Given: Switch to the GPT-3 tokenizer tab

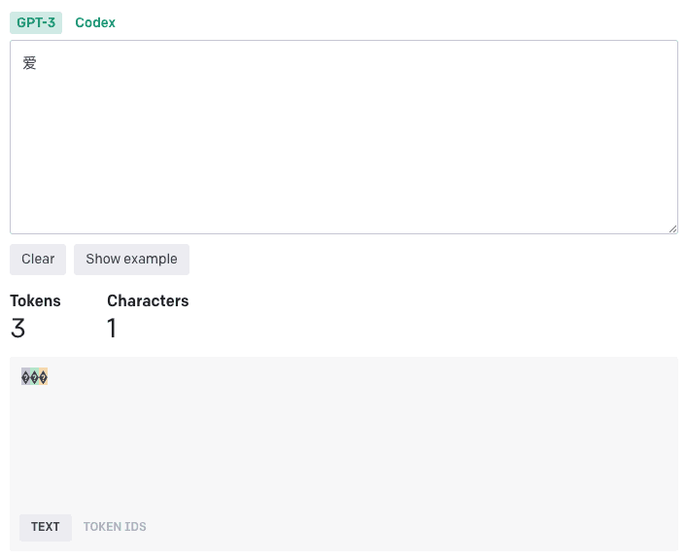Looking at the screenshot, I should [x=36, y=22].
